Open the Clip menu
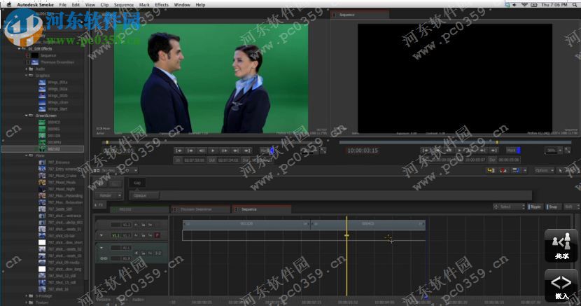Viewport: 581px width, 306px height. tap(104, 5)
